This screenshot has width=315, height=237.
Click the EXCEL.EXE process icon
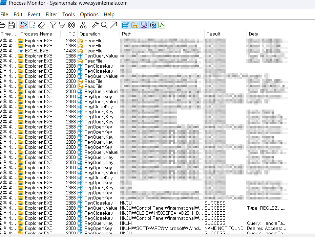pos(21,51)
